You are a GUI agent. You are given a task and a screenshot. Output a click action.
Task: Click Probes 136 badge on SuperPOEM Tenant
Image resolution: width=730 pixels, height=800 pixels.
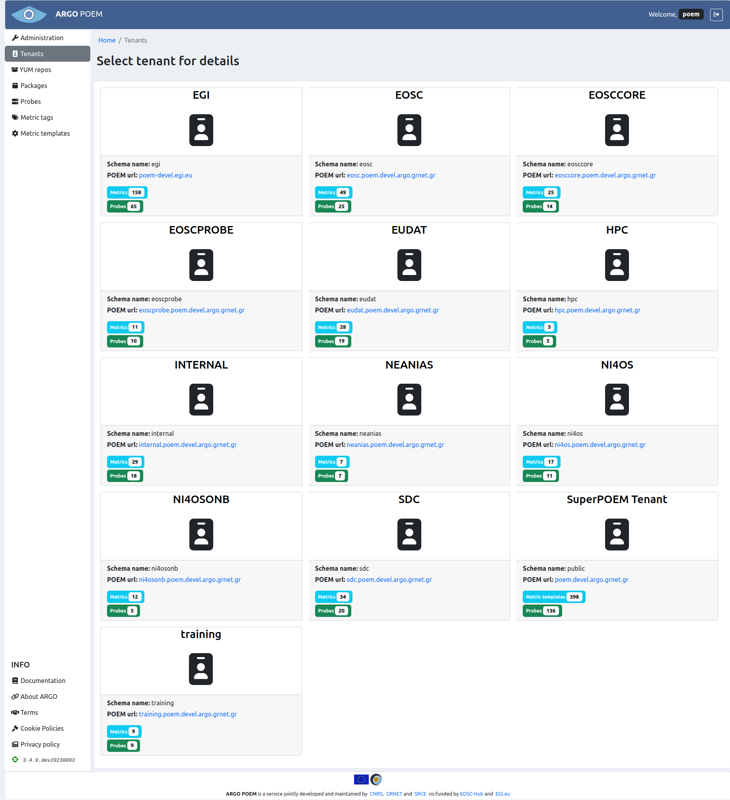tap(542, 611)
